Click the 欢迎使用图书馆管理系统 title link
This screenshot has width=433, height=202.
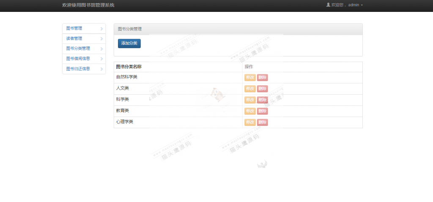[88, 5]
